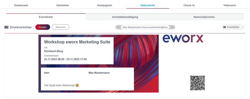The height and width of the screenshot is (99, 250).
Task: Open the Dashboard tab
Action: click(21, 5)
